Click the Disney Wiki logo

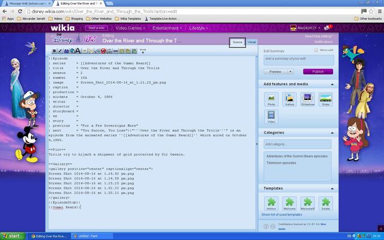point(73,38)
